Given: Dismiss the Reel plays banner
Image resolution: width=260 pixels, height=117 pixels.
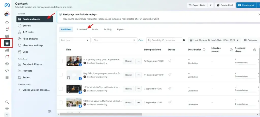Looking at the screenshot, I should 259,14.
